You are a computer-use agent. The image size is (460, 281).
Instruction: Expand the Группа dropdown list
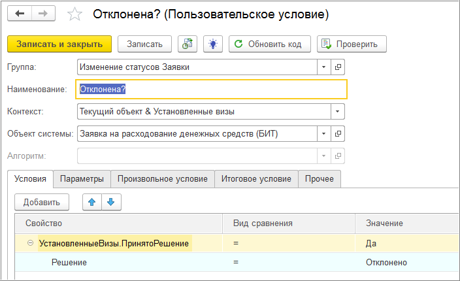click(325, 67)
